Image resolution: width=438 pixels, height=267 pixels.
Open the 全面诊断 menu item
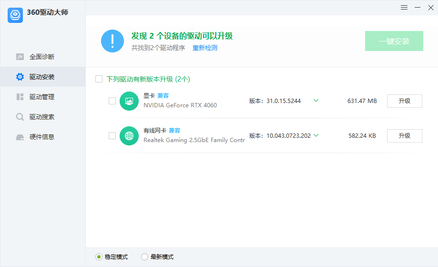43,57
